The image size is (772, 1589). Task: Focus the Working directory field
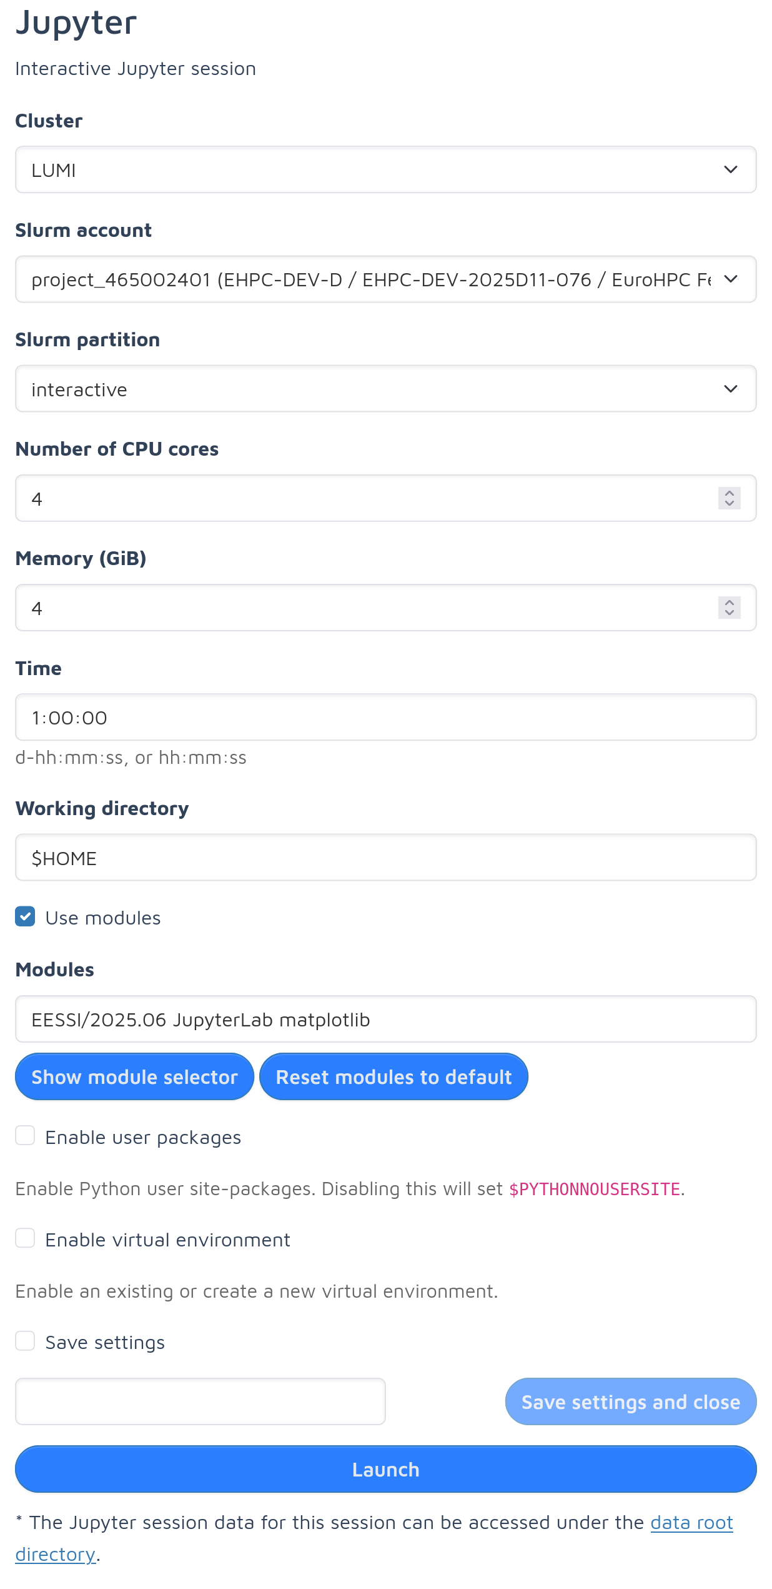[x=385, y=858]
